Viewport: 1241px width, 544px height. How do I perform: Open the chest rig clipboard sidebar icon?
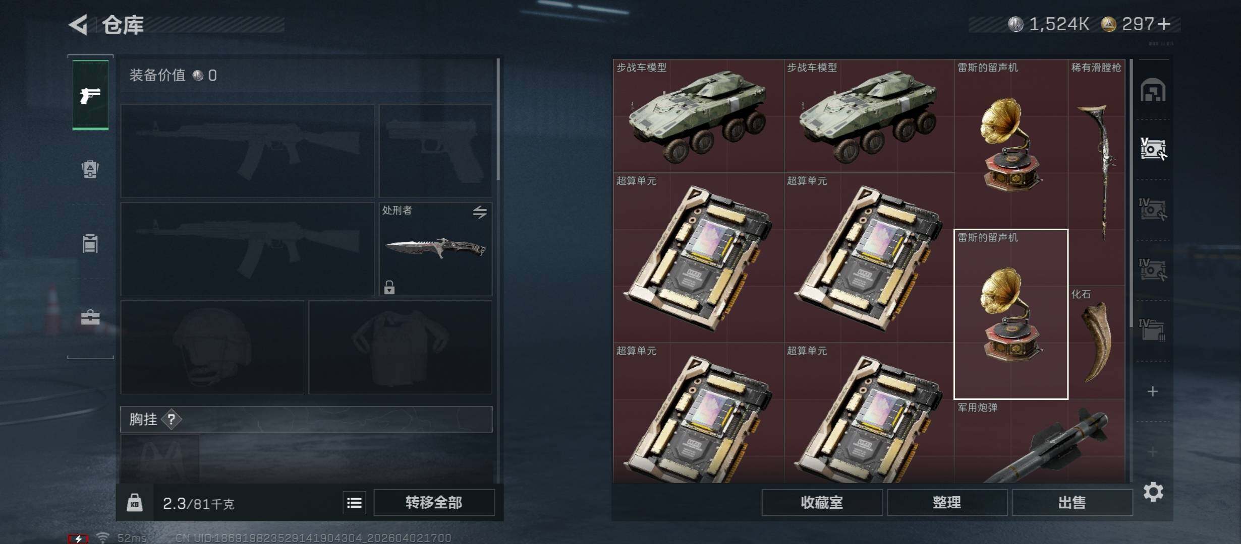tap(90, 243)
